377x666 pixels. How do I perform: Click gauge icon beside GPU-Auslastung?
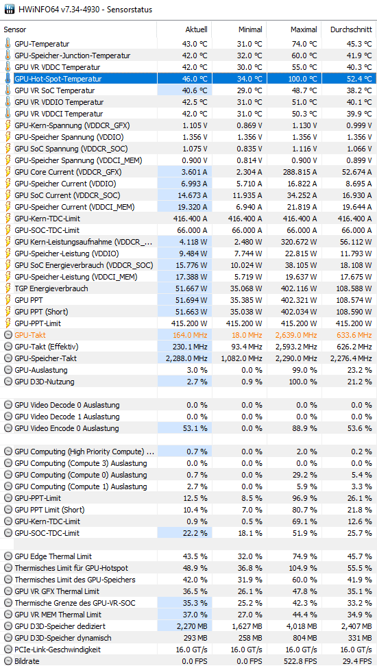8,370
